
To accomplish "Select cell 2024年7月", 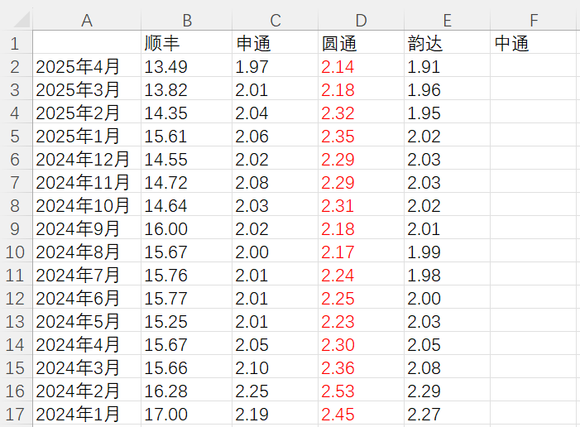I will coord(87,275).
